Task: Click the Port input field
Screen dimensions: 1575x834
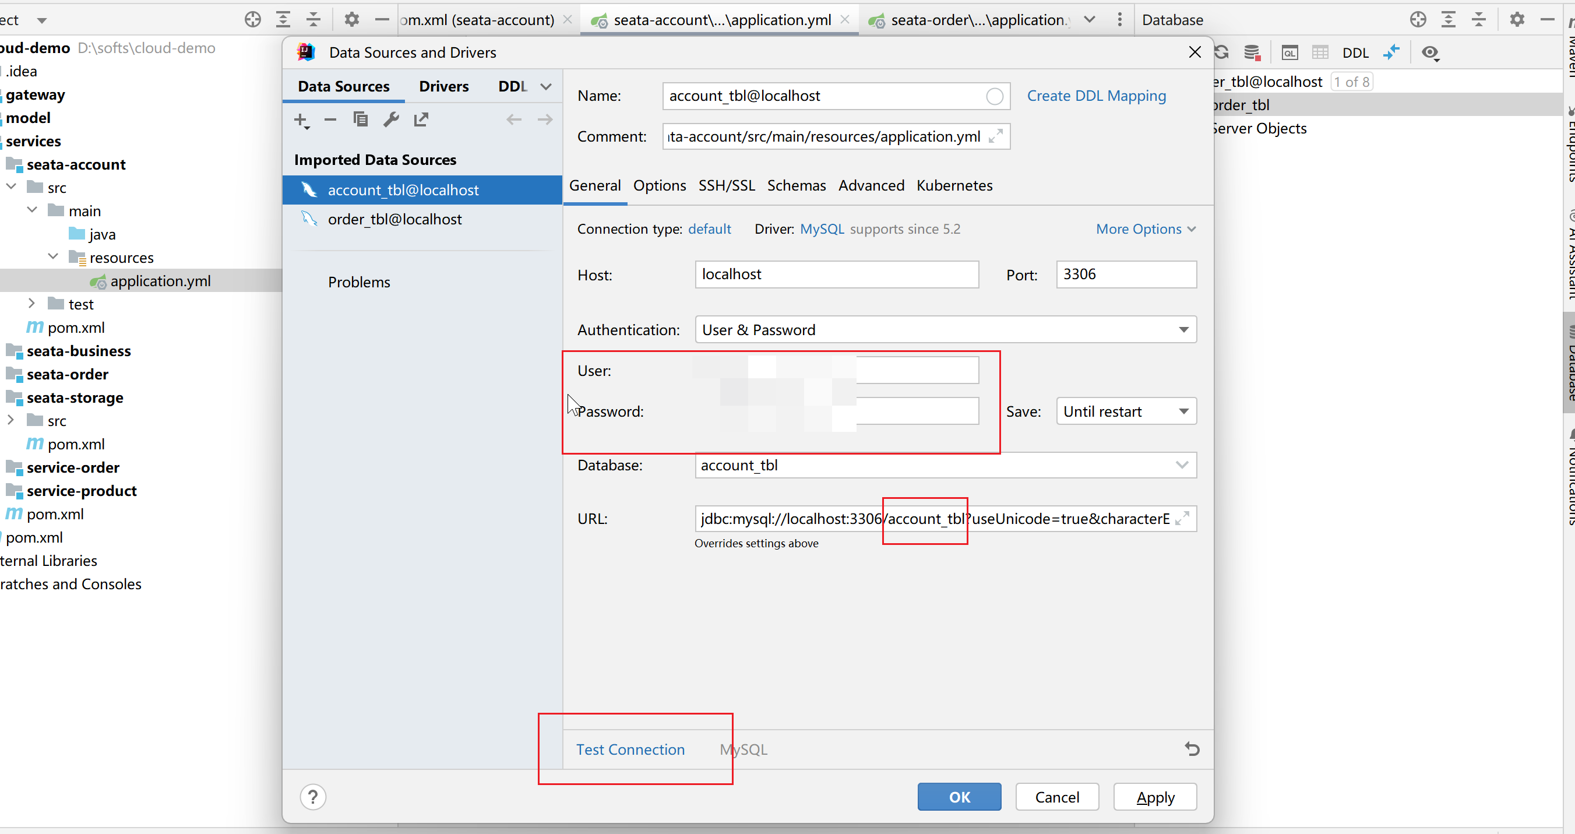Action: click(x=1126, y=275)
